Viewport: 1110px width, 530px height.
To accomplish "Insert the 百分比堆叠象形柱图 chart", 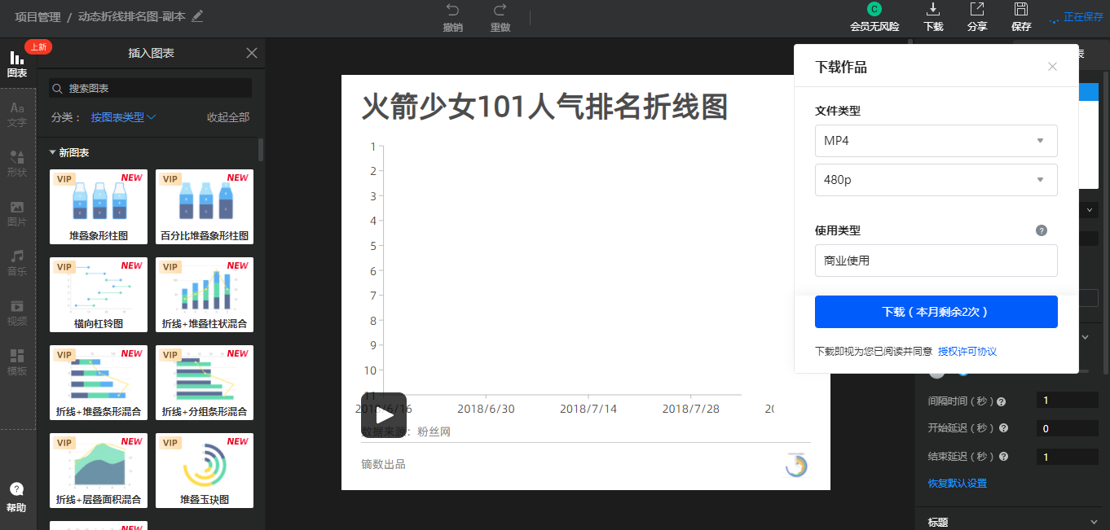I will [205, 207].
